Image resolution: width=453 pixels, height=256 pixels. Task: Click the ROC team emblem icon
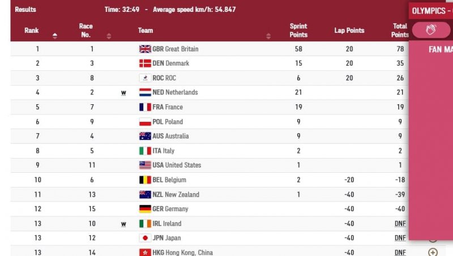[x=145, y=78]
